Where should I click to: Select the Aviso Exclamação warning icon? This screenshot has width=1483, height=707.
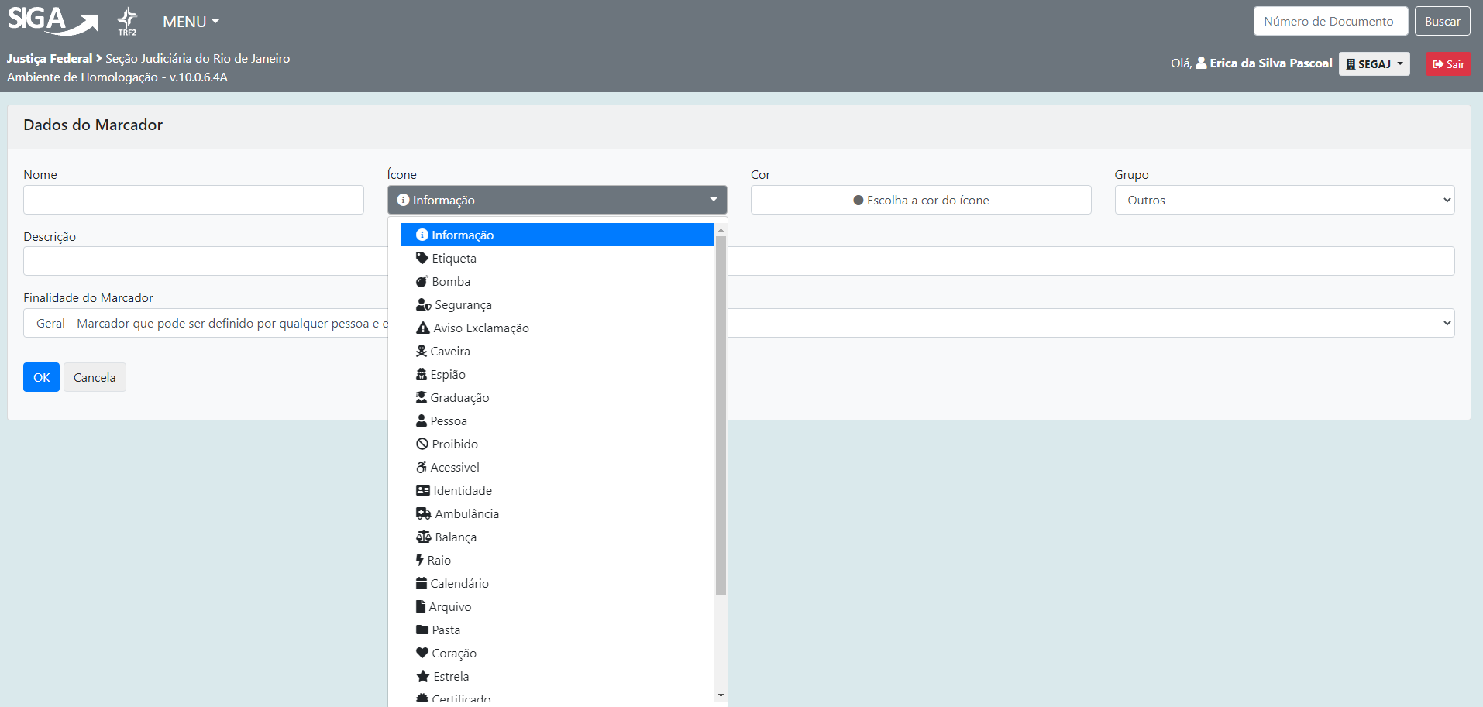pyautogui.click(x=480, y=328)
